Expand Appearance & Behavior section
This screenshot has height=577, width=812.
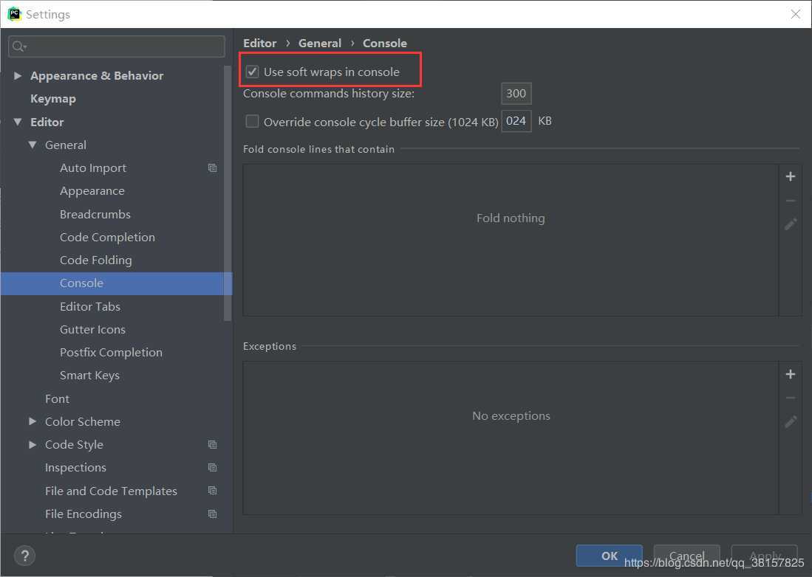18,75
